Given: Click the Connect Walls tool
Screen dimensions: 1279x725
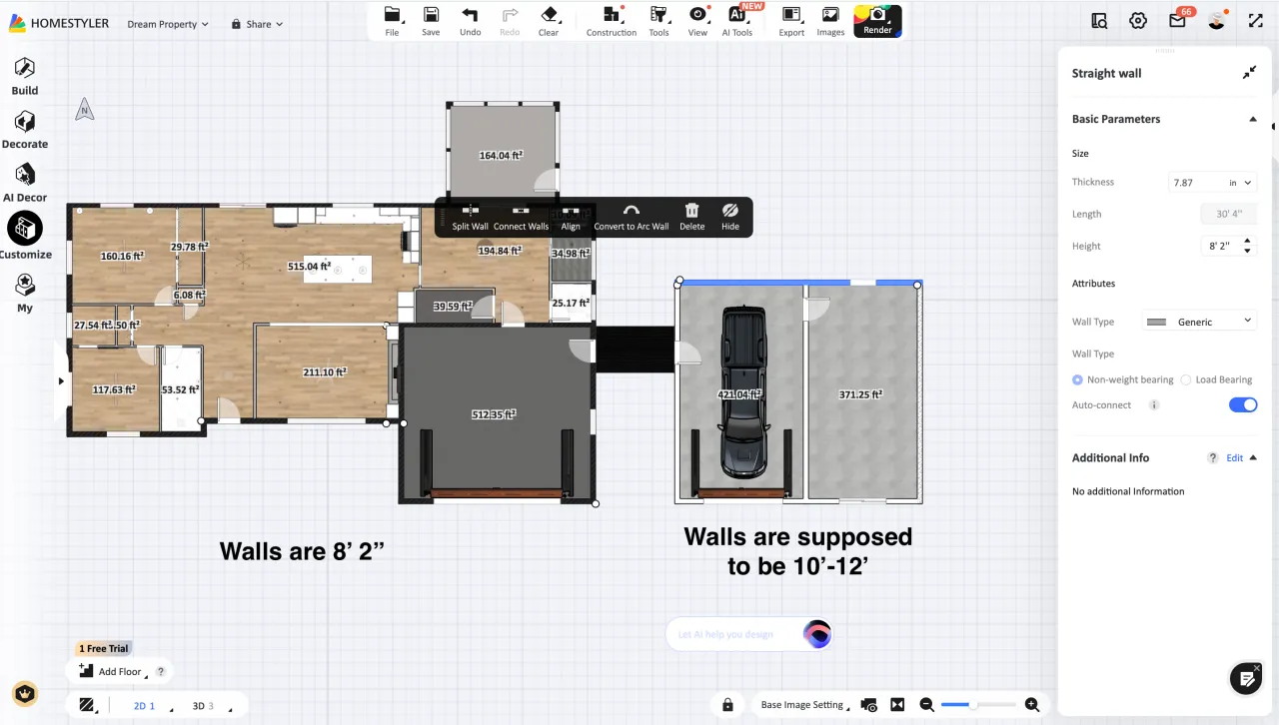Looking at the screenshot, I should point(521,217).
